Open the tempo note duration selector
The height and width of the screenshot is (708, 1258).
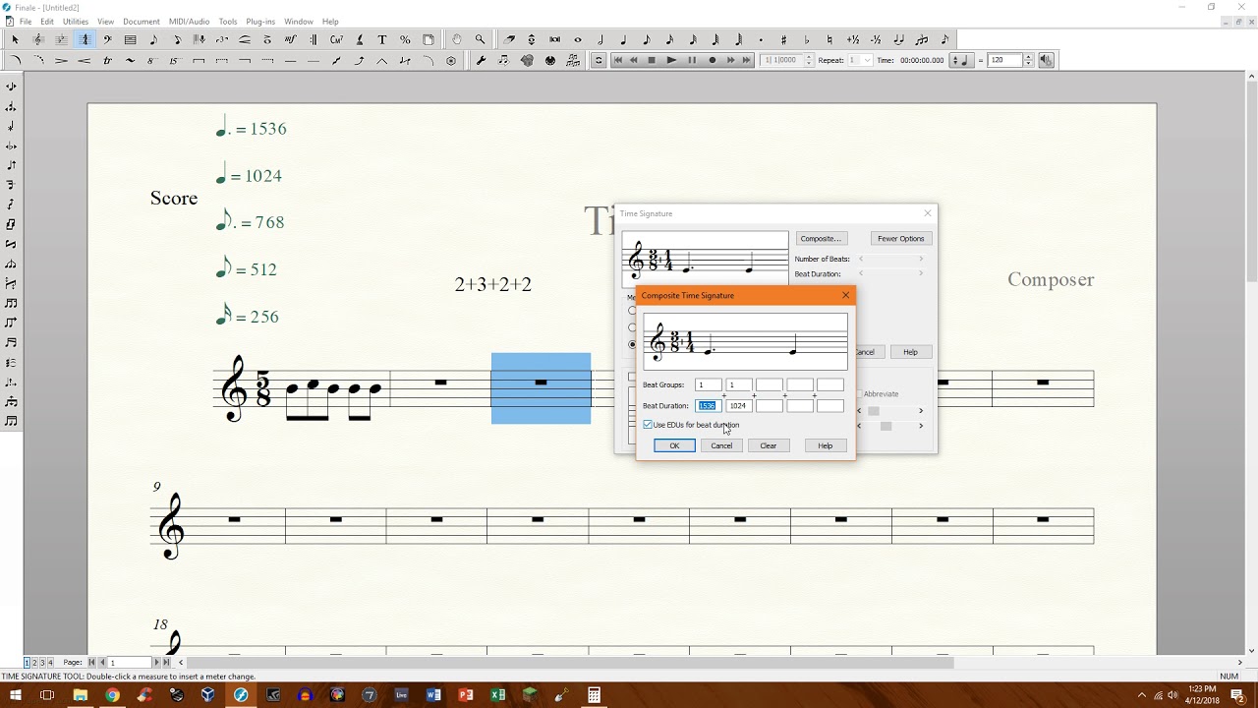960,60
